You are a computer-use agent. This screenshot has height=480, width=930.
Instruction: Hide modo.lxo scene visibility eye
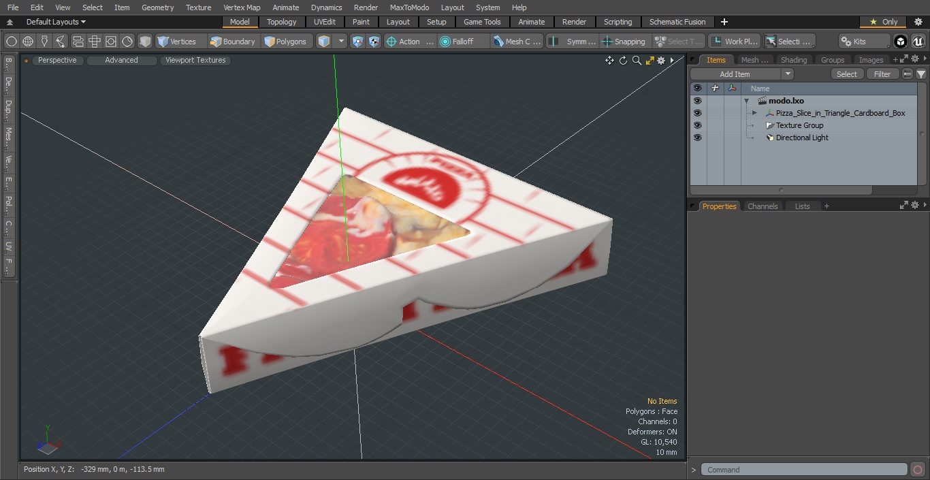point(697,101)
